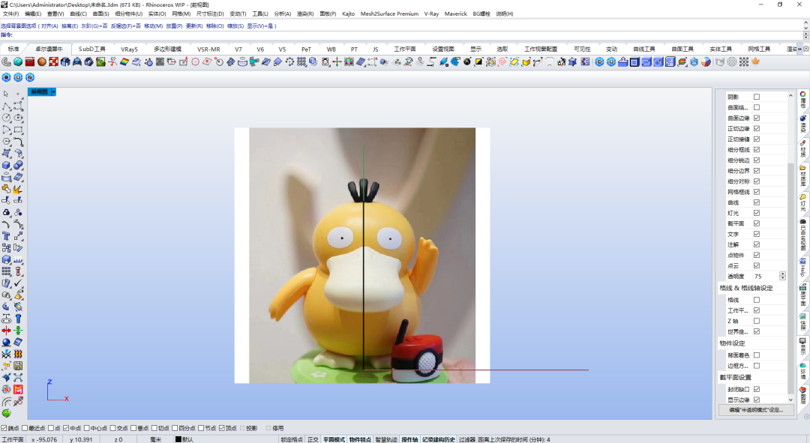Open the 前视图 viewport dropdown arrow
Viewport: 810px width, 443px height.
click(53, 92)
